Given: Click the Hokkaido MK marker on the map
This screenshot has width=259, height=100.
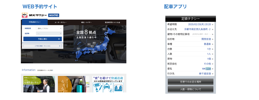Looking at the screenshot, I should [104, 29].
